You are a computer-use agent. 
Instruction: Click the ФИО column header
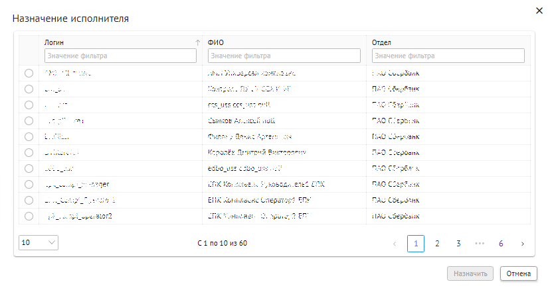[x=216, y=42]
